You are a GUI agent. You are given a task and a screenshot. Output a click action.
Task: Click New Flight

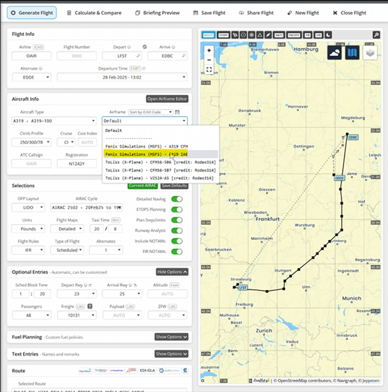coord(303,13)
